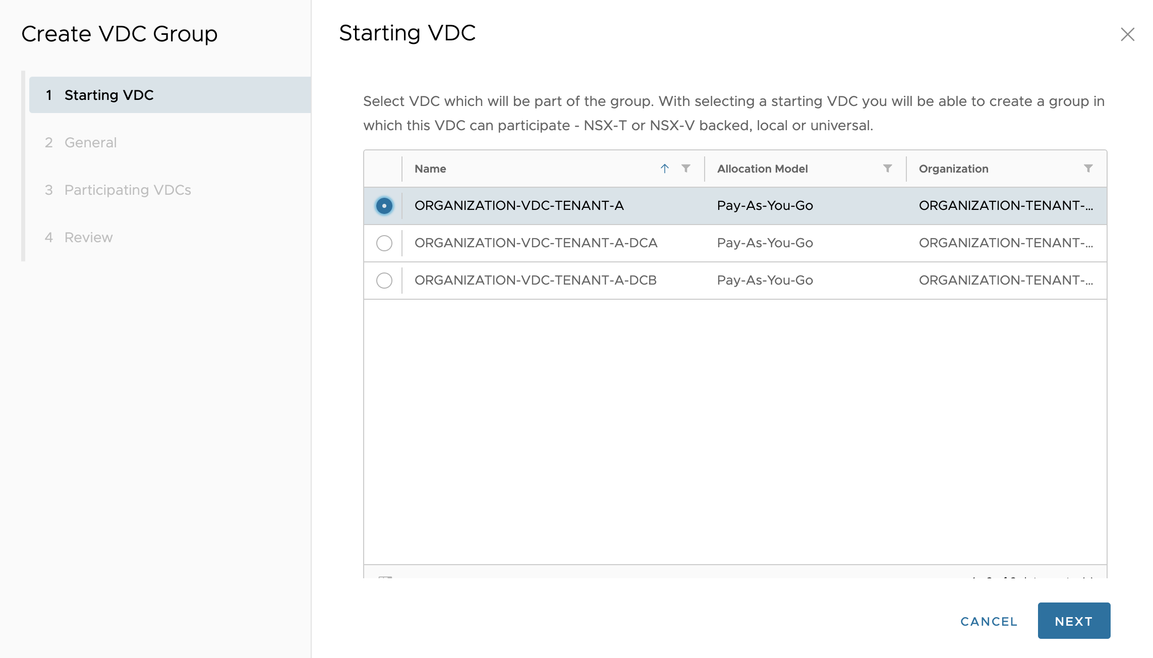Image resolution: width=1153 pixels, height=658 pixels.
Task: Open the Review wizard step
Action: pyautogui.click(x=88, y=237)
